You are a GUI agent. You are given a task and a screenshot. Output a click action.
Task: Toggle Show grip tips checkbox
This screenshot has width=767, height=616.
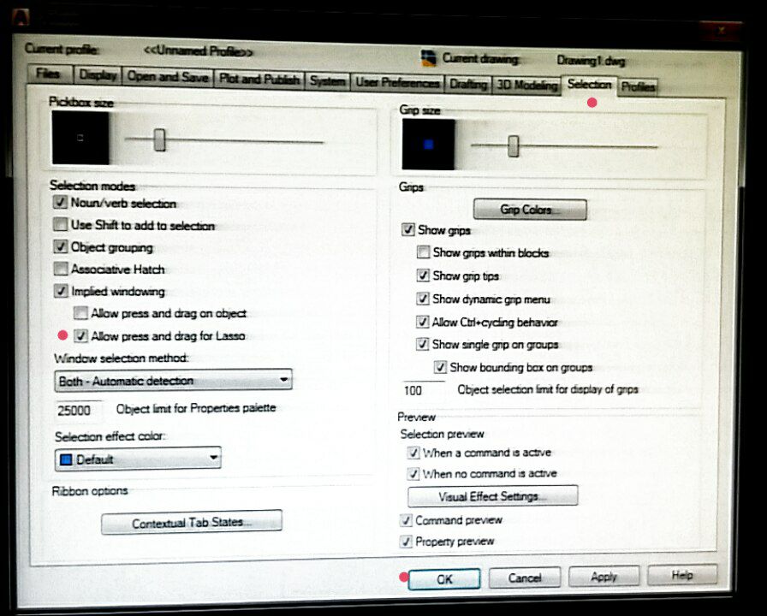(423, 275)
